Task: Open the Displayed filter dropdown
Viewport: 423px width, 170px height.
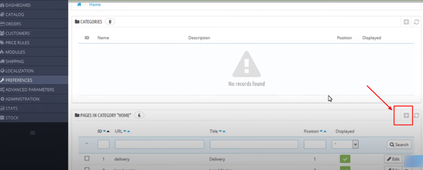Action: 345,144
